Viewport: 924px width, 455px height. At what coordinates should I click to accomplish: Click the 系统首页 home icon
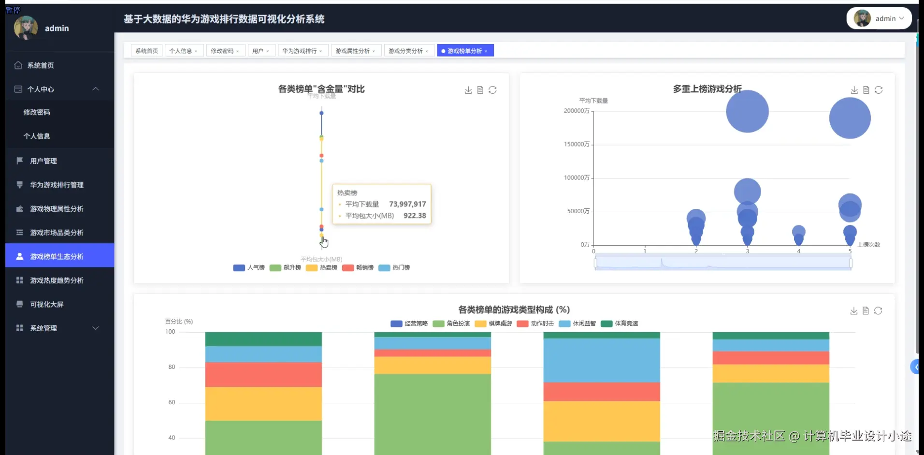pyautogui.click(x=18, y=65)
